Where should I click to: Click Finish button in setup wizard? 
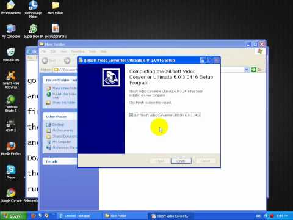[181, 161]
